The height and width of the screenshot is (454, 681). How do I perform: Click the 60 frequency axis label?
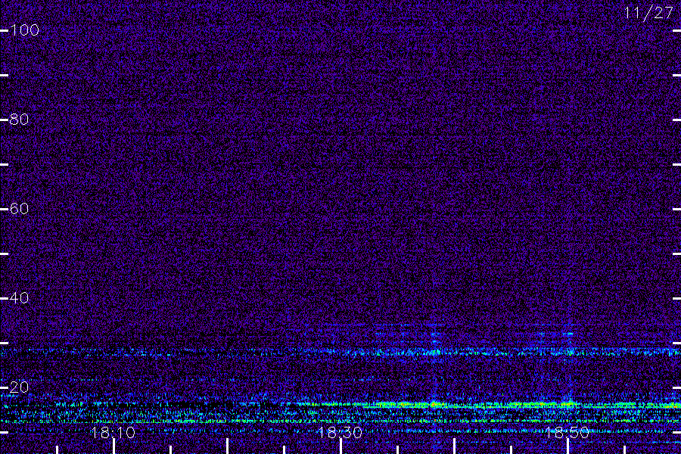click(19, 209)
